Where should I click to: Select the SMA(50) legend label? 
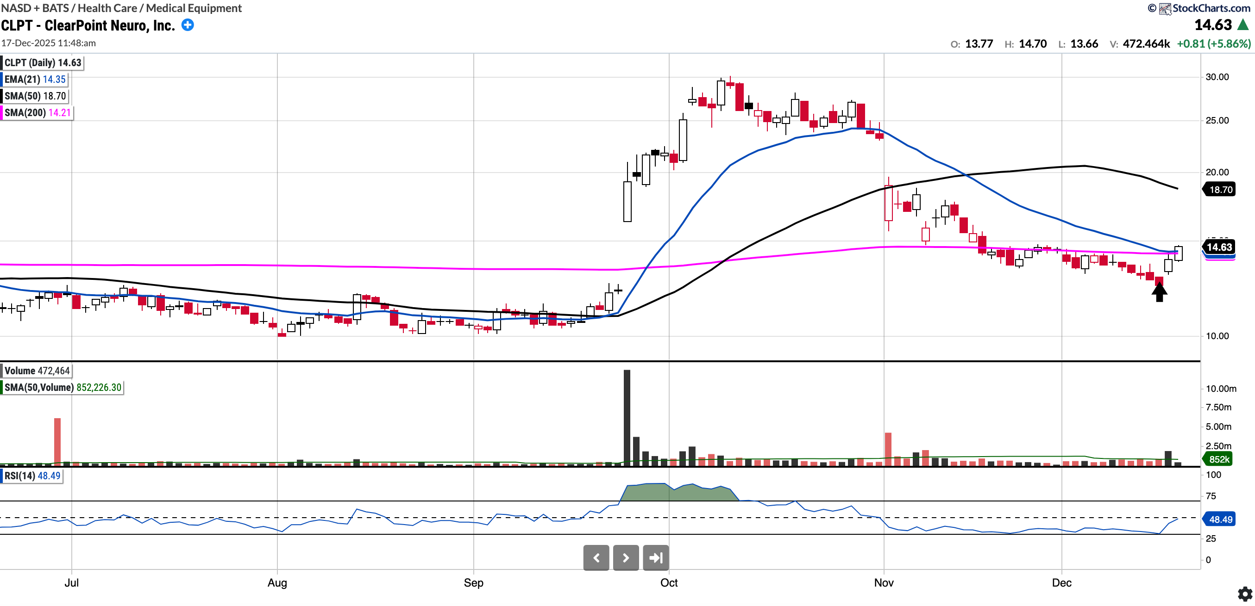35,96
